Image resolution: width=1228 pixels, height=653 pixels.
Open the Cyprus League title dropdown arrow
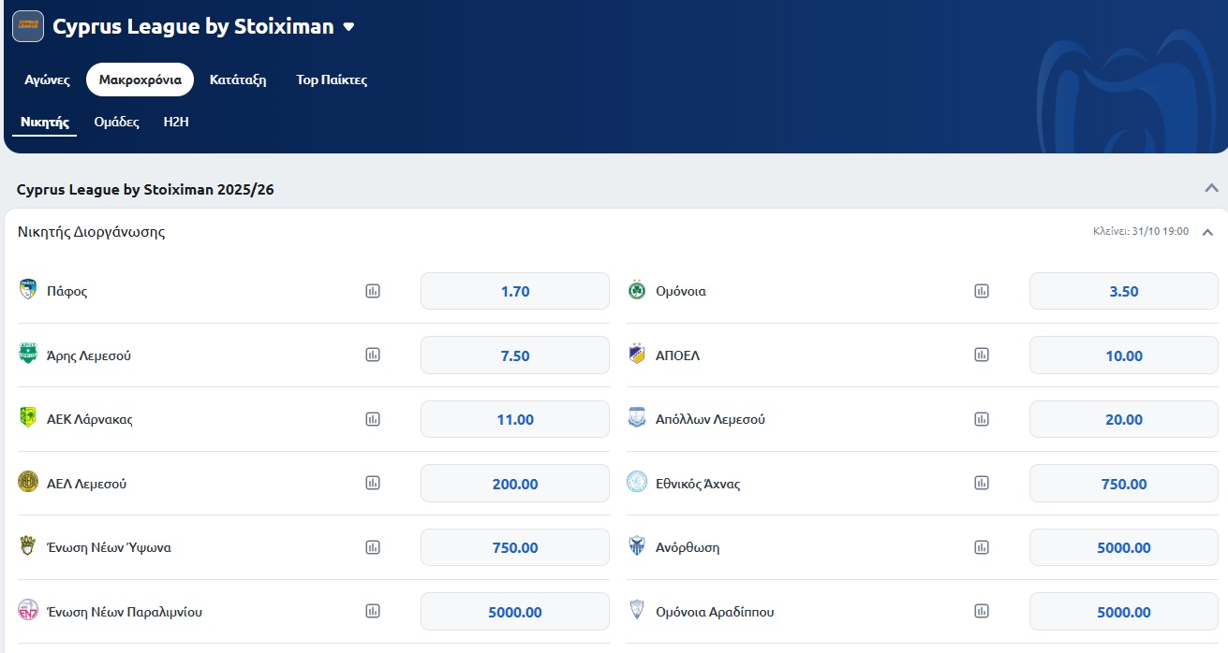click(348, 27)
